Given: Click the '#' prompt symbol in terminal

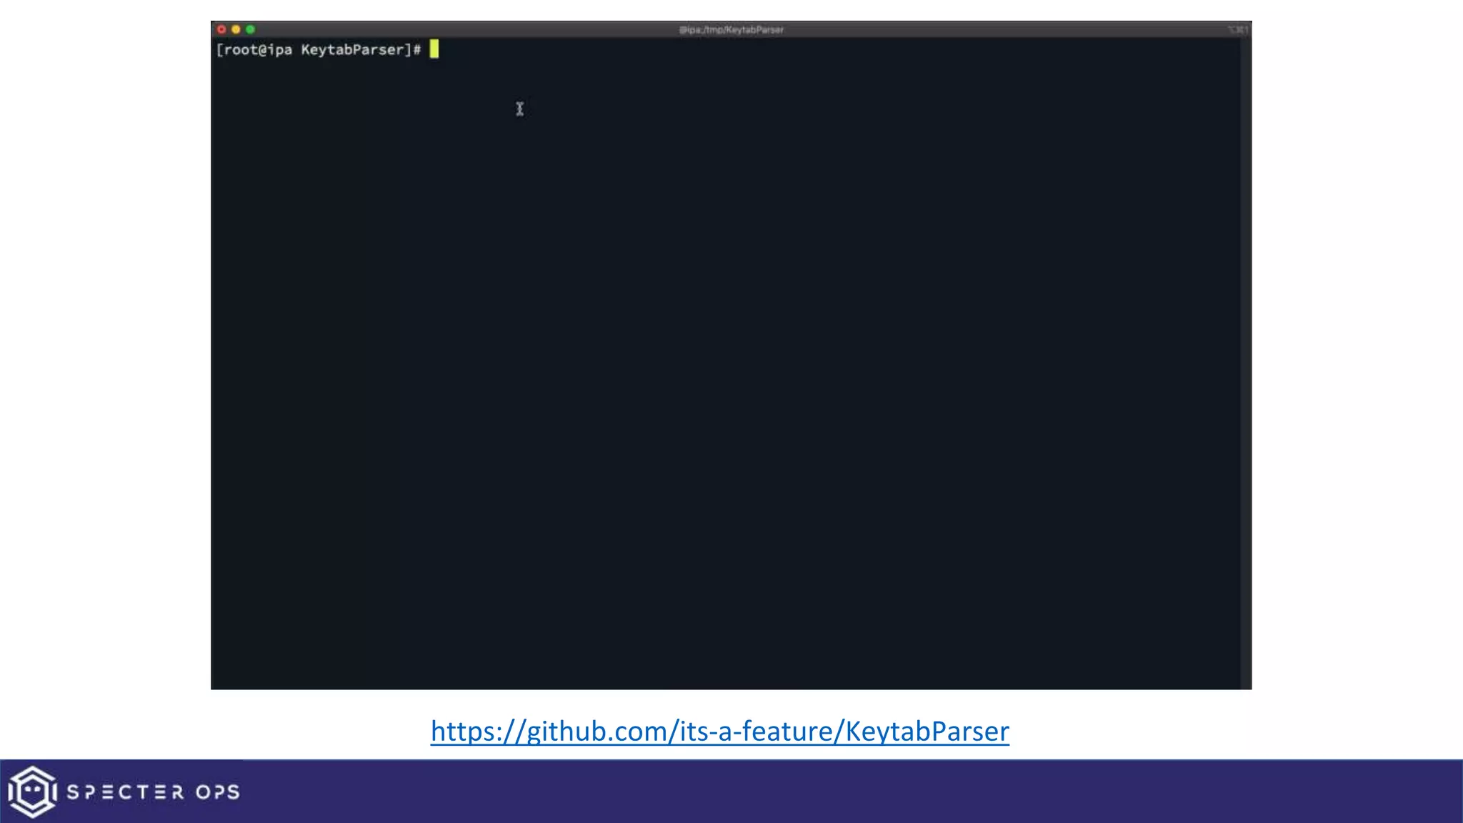Looking at the screenshot, I should [x=417, y=49].
